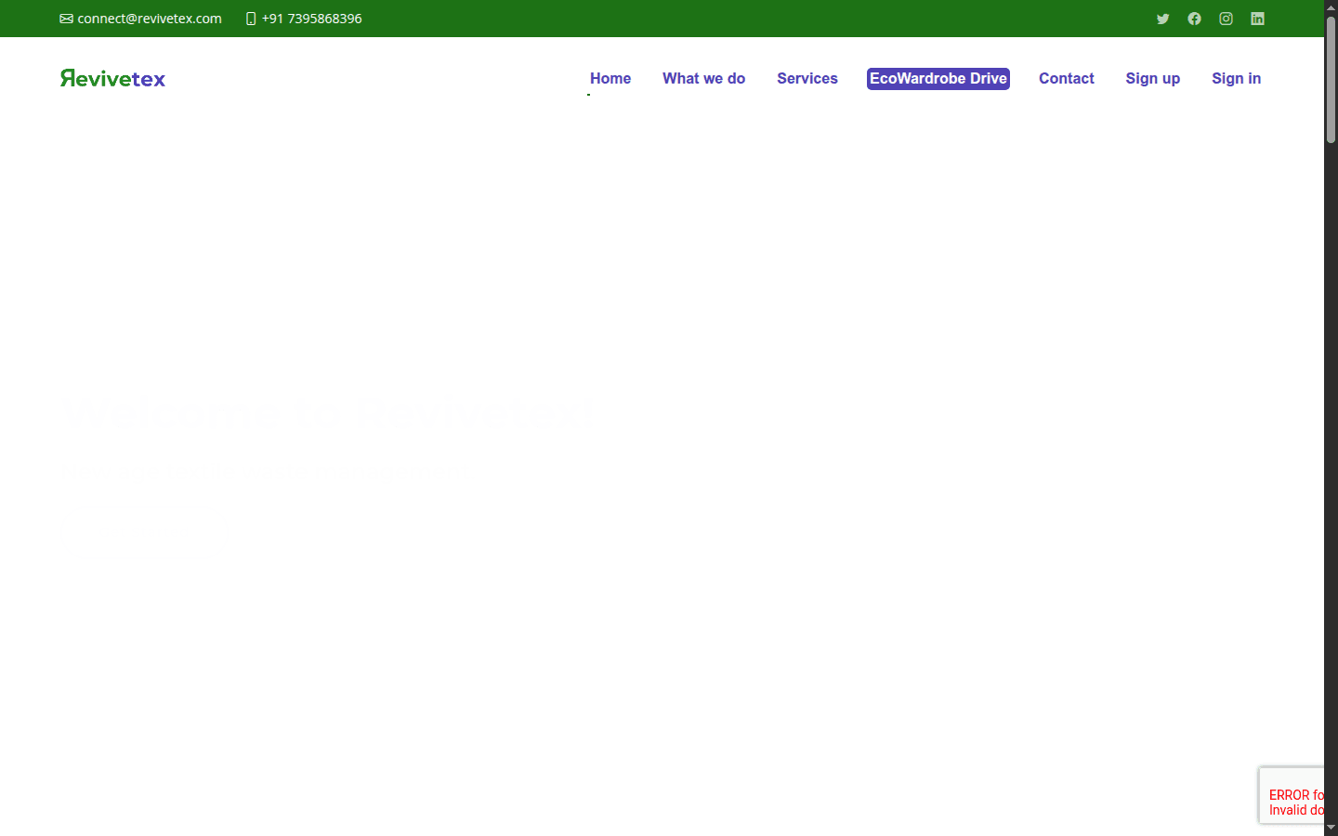Viewport: 1338px width, 836px height.
Task: Open the Services menu item
Action: (x=807, y=79)
